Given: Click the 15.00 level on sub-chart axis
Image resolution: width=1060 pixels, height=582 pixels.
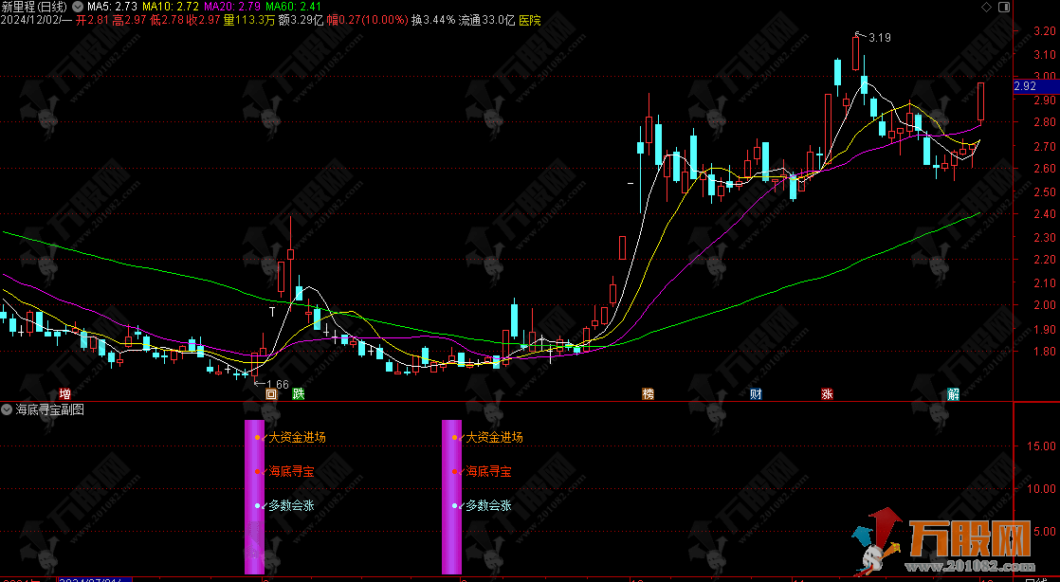Looking at the screenshot, I should coord(1041,446).
